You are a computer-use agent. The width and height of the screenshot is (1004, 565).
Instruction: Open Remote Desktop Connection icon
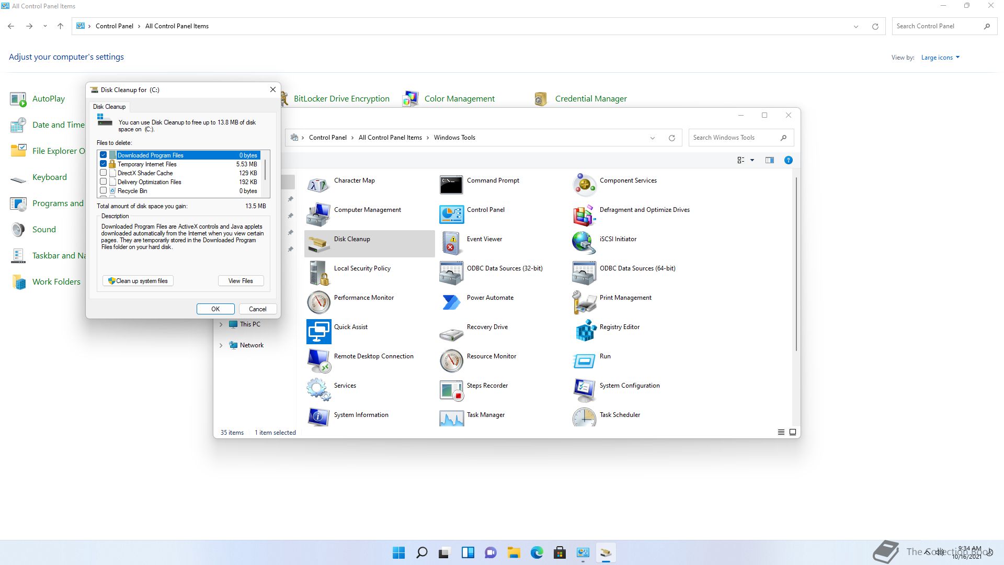[318, 360]
